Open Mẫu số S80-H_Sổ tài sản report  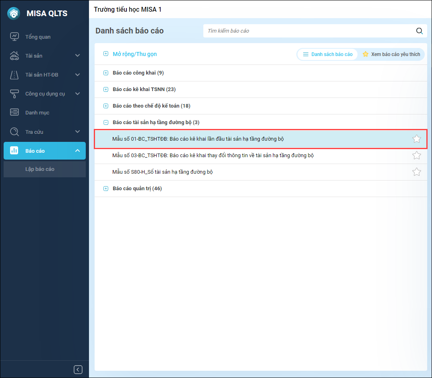click(260, 172)
